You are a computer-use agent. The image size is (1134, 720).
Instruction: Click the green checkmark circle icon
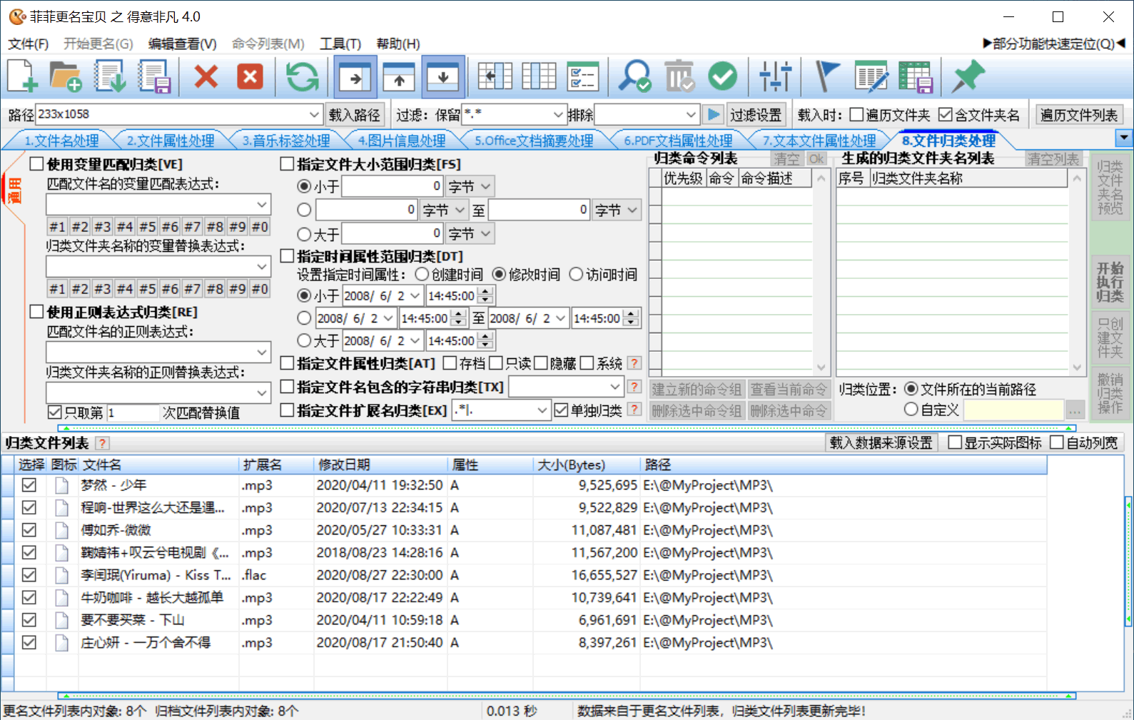722,76
